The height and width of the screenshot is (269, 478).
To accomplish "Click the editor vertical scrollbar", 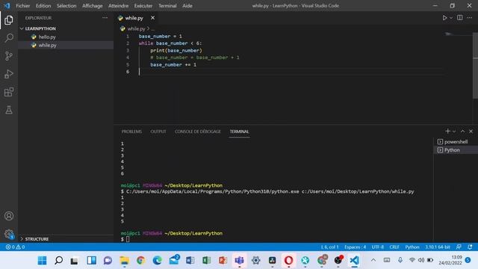I will point(475,66).
